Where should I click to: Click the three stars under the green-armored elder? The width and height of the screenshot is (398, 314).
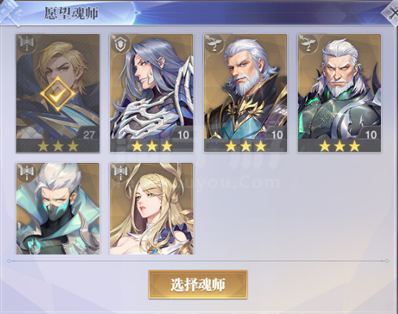340,146
